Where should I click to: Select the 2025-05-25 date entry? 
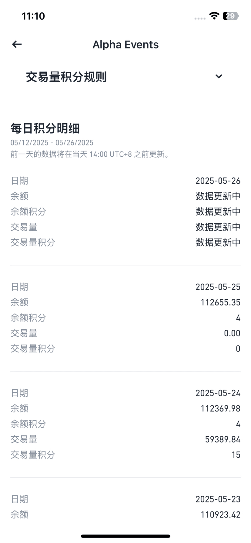(218, 287)
